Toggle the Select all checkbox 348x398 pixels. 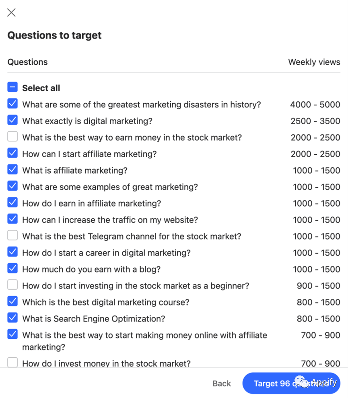point(12,87)
